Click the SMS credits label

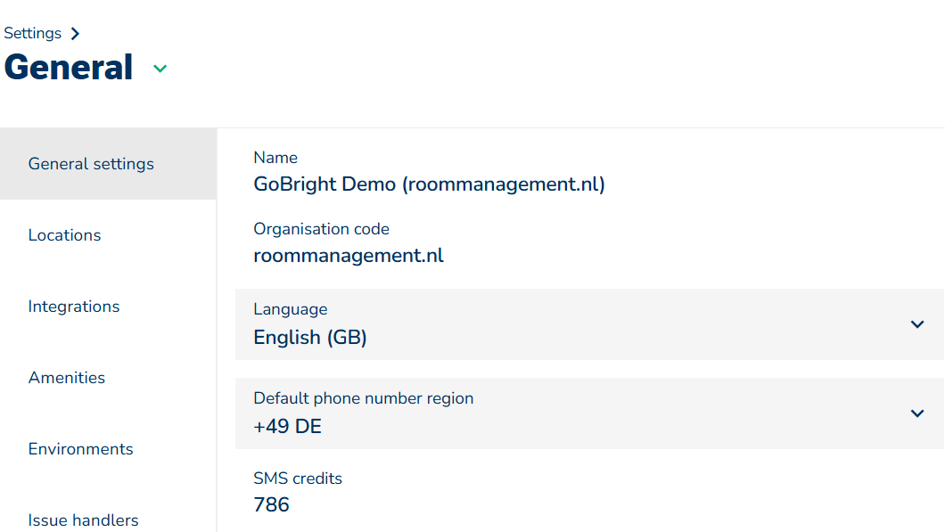[298, 479]
